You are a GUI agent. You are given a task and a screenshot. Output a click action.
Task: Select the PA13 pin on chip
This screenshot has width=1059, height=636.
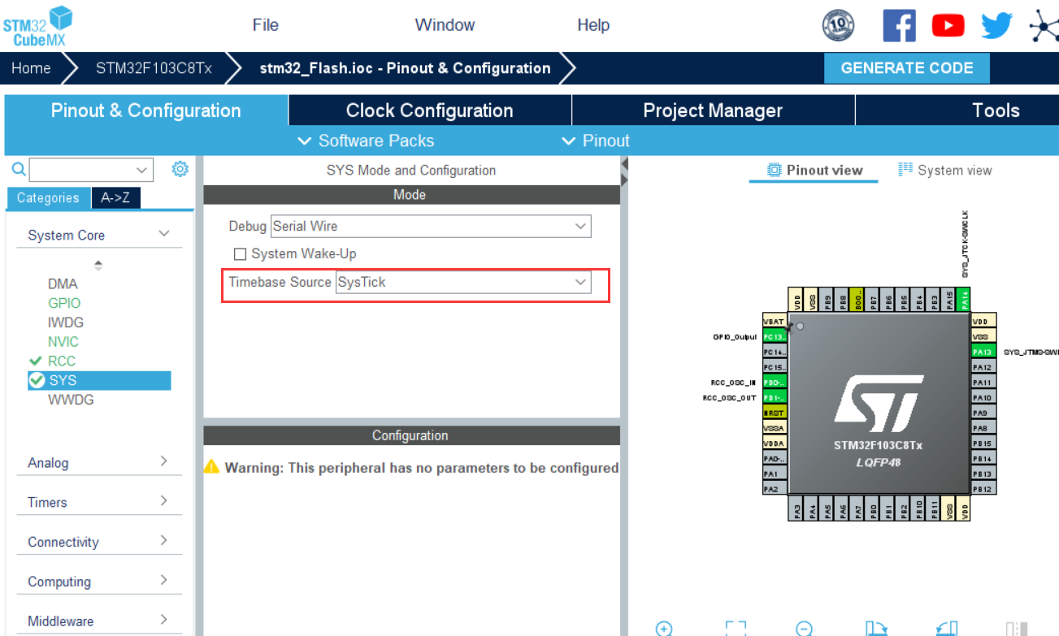[983, 352]
